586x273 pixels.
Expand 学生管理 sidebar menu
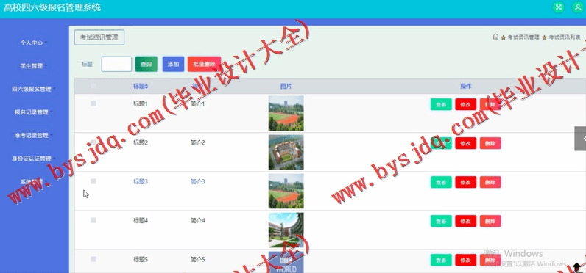34,66
